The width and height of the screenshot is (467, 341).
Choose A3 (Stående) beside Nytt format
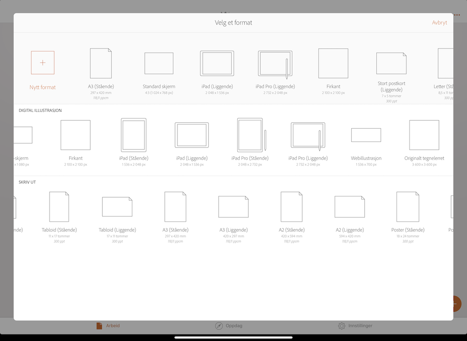(x=101, y=74)
